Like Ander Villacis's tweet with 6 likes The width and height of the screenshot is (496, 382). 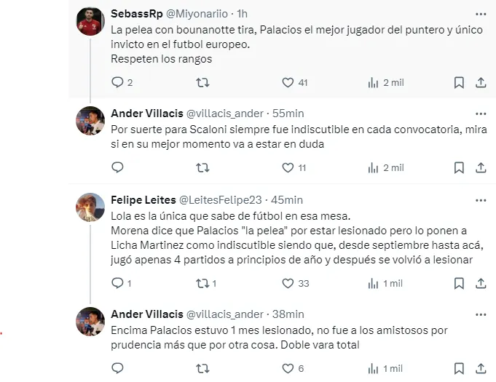click(288, 368)
